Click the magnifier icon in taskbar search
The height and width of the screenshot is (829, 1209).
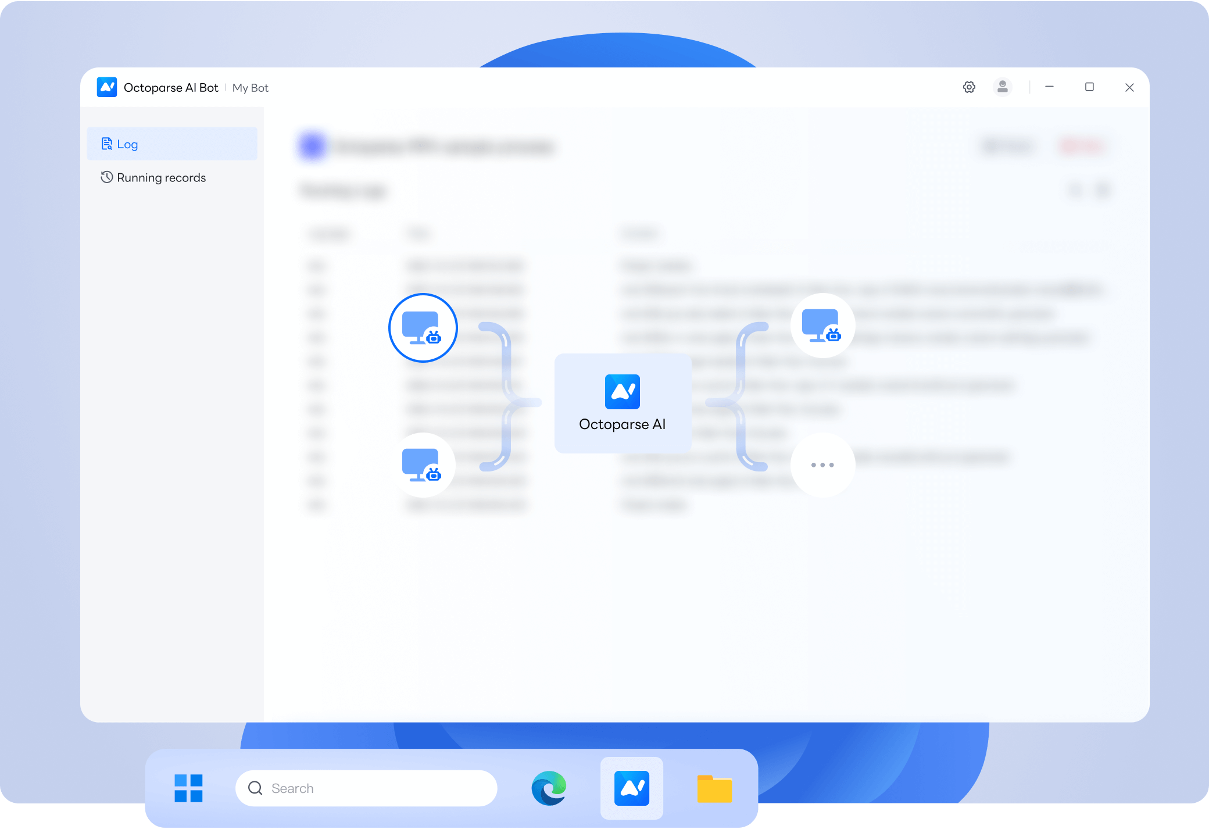(255, 788)
